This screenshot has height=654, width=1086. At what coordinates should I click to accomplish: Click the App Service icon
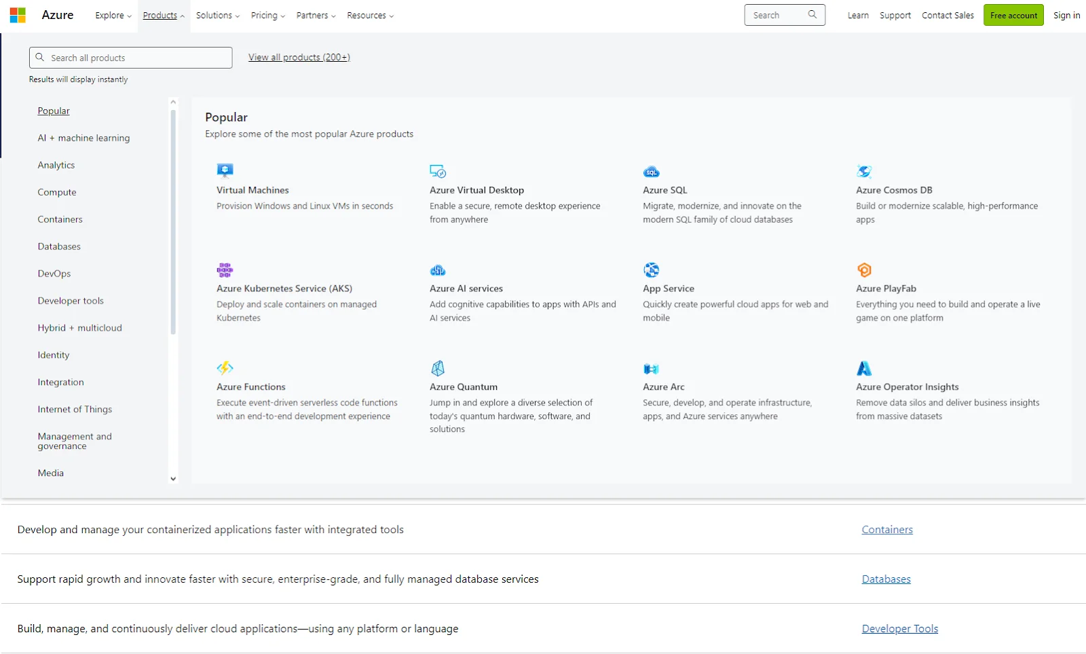click(x=651, y=270)
